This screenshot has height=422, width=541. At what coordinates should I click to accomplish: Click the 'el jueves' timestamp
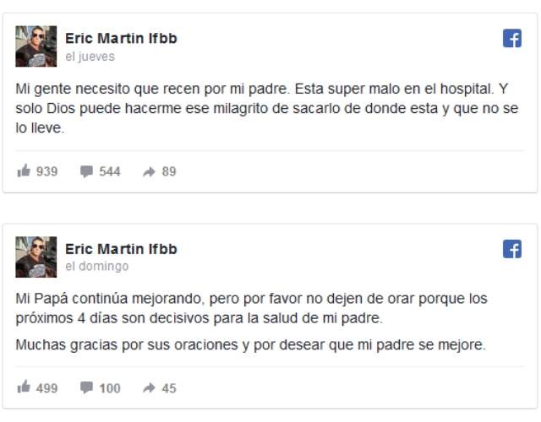pos(90,57)
